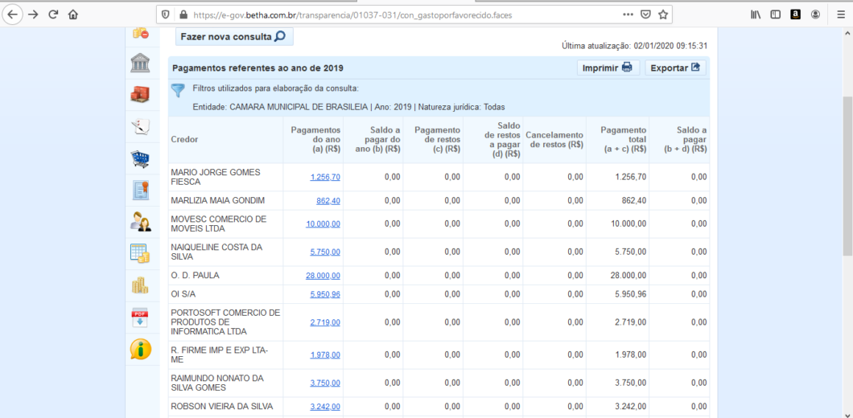
Task: Open the 28.000,00 payment link for O. D. PAULA
Action: (x=323, y=276)
